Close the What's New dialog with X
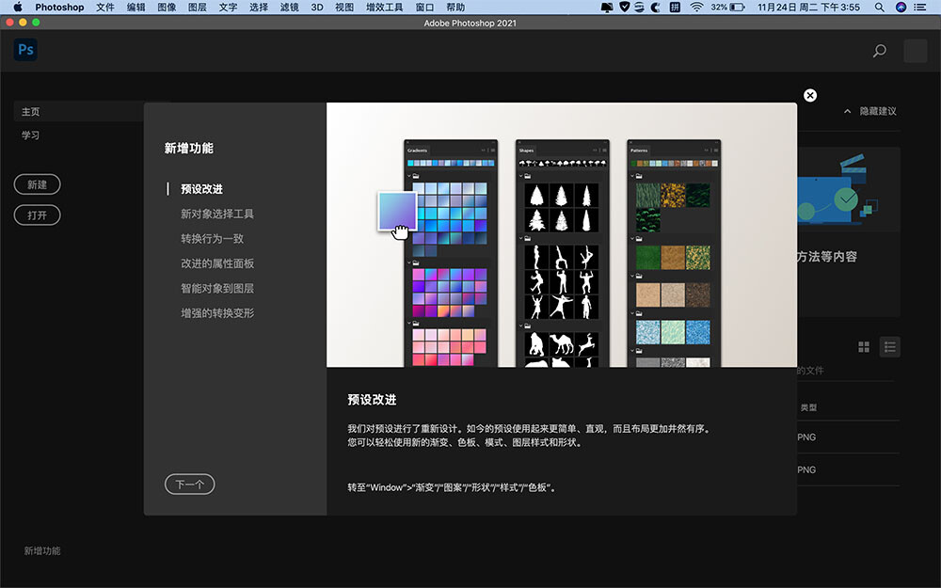 click(810, 95)
